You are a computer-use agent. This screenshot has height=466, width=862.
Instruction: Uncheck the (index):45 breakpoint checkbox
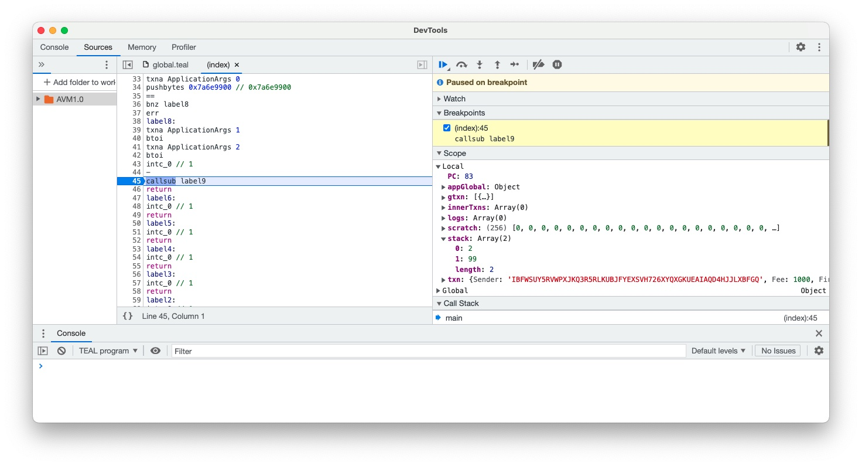tap(447, 128)
